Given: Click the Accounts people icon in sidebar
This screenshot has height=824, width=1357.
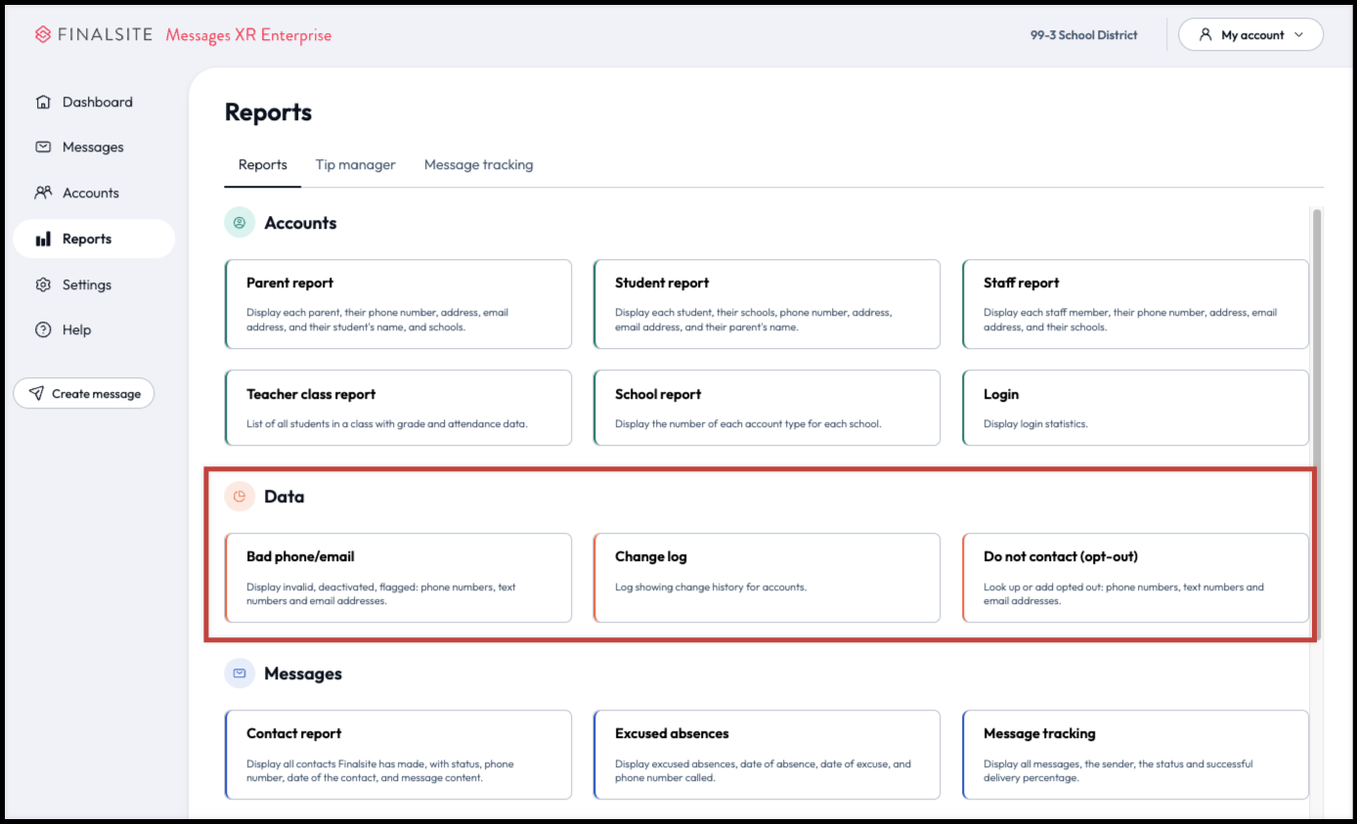Looking at the screenshot, I should pos(43,194).
